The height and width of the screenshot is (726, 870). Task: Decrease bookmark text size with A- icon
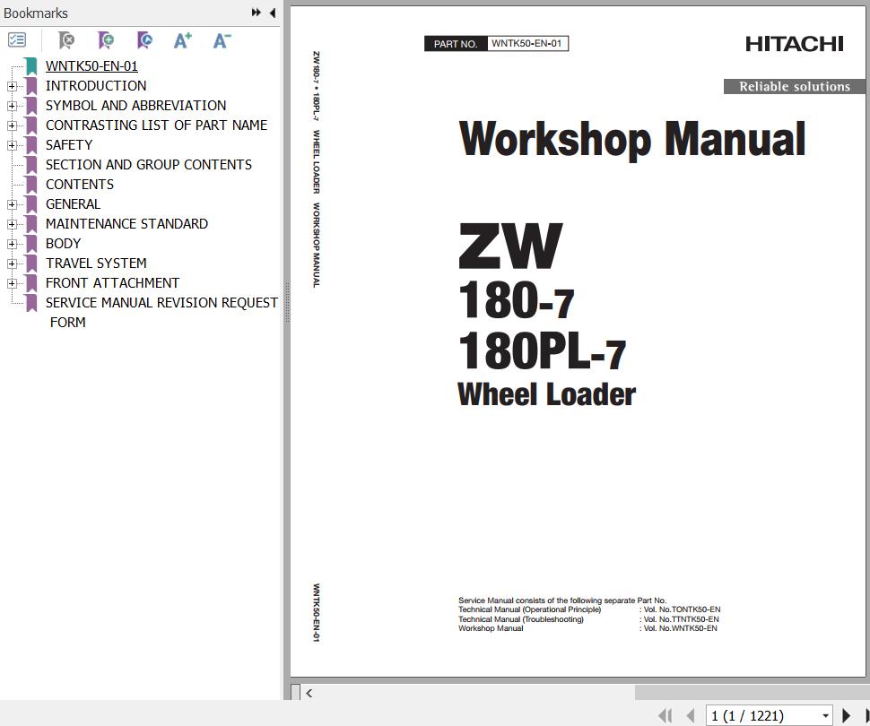[222, 40]
